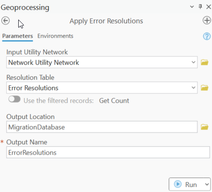Select the Parameters tab
This screenshot has width=212, height=192.
[x=17, y=36]
